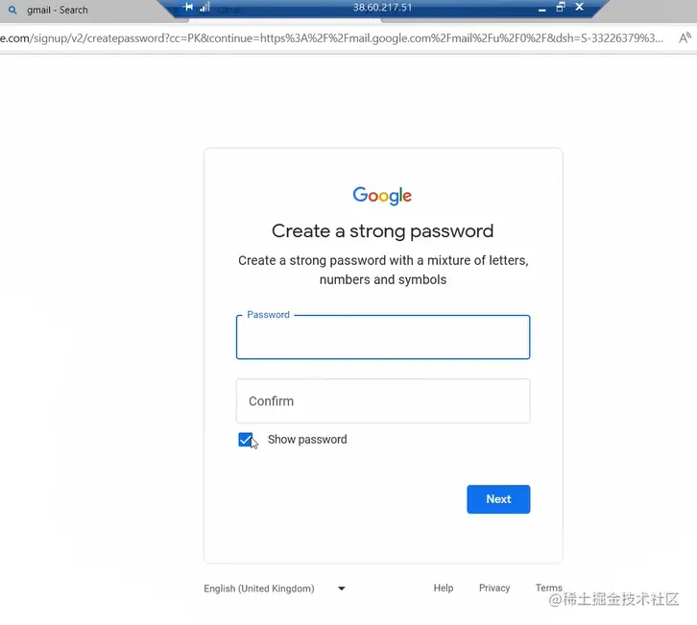Image resolution: width=697 pixels, height=625 pixels.
Task: Open the Help link
Action: pos(444,589)
